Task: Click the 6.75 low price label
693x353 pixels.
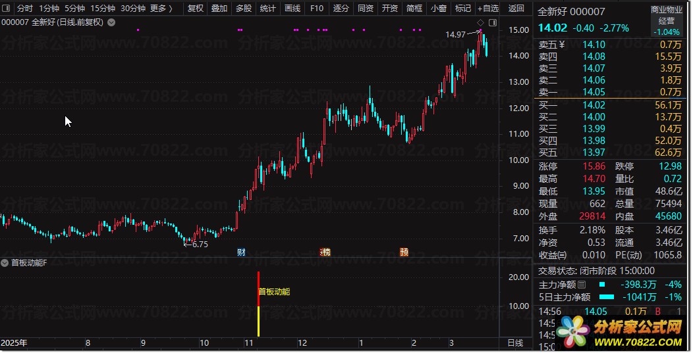Action: [200, 245]
